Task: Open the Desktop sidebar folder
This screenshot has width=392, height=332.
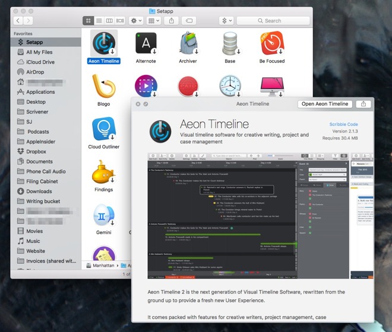Action: (x=46, y=102)
